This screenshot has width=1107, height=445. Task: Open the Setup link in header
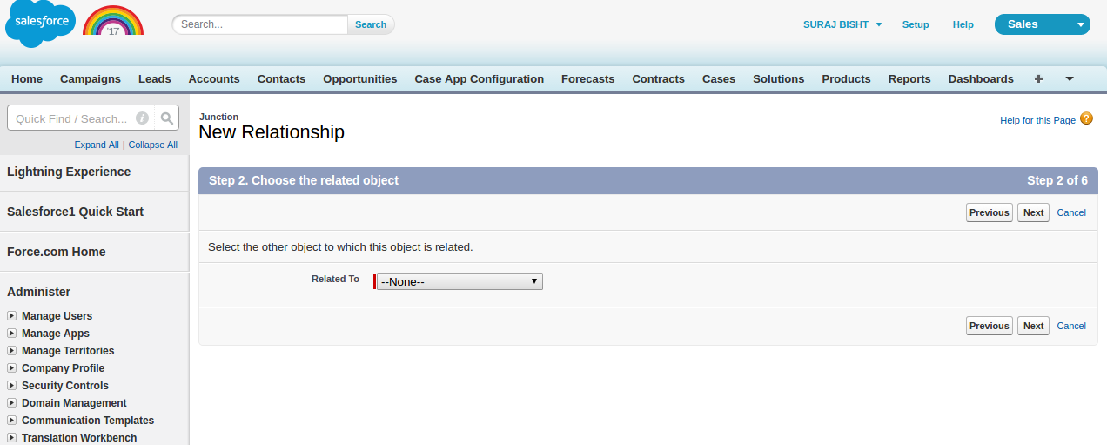click(x=916, y=24)
